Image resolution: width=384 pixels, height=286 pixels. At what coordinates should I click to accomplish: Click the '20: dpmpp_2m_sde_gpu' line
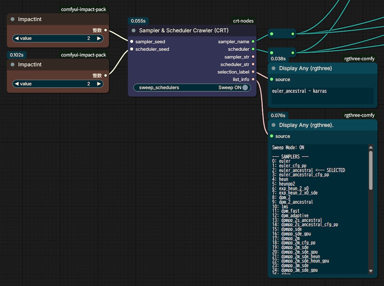(x=295, y=252)
